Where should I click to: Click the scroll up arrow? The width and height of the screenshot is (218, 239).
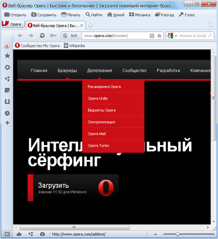[214, 52]
